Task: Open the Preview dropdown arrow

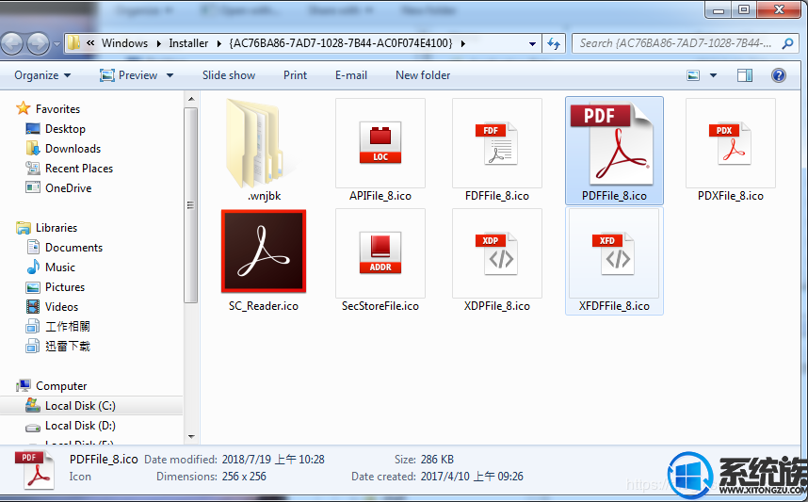Action: (170, 75)
